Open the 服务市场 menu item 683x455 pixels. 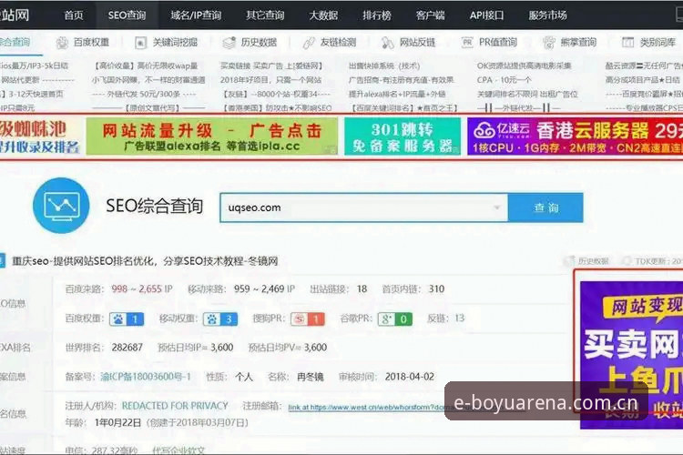click(547, 15)
